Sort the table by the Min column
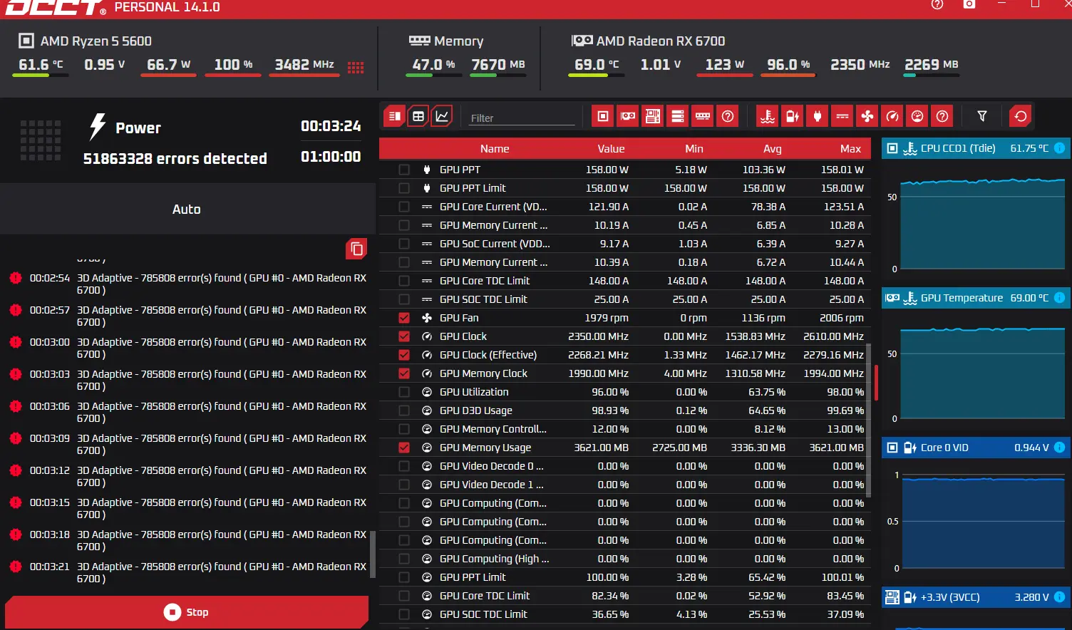The height and width of the screenshot is (630, 1072). click(x=694, y=149)
